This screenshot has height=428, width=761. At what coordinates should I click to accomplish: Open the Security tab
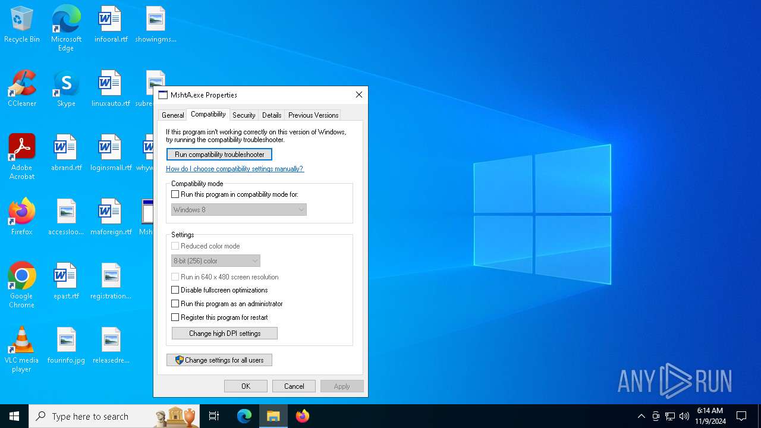(244, 115)
